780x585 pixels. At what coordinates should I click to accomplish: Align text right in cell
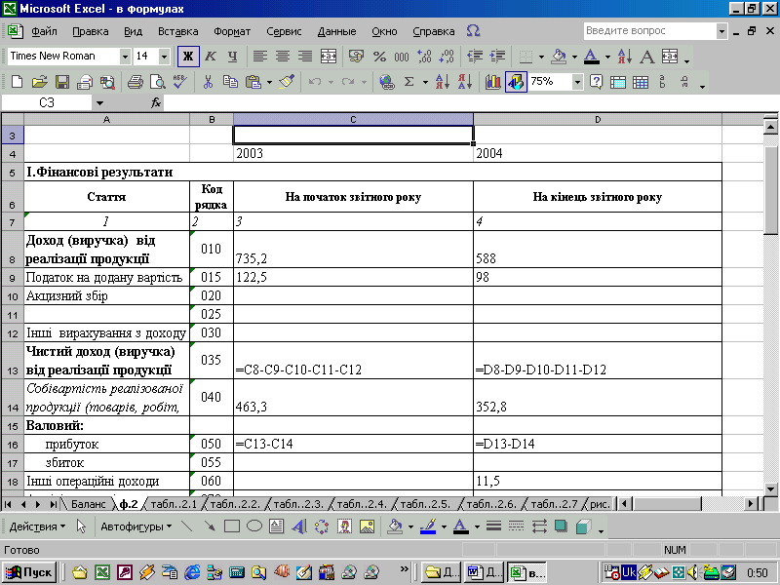coord(305,57)
